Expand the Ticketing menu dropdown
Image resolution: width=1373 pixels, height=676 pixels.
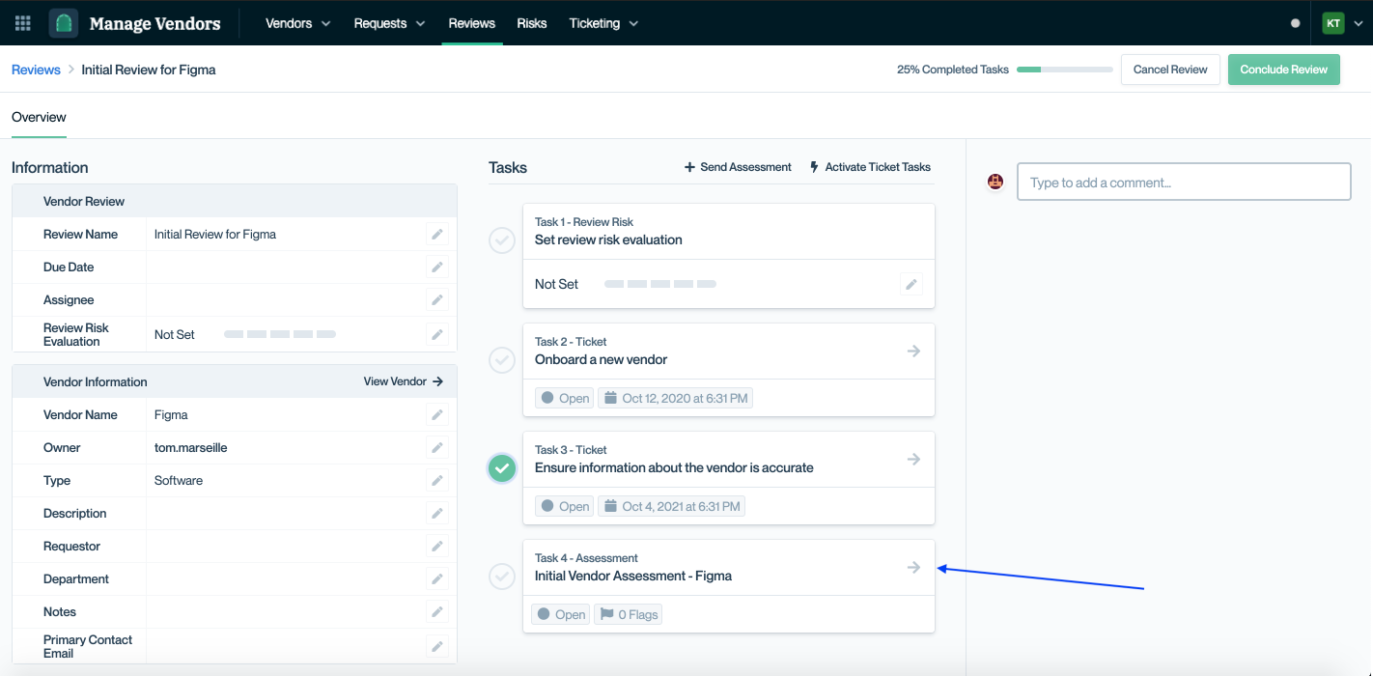coord(603,23)
